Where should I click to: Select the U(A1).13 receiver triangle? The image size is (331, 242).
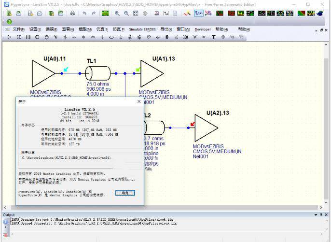(152, 73)
